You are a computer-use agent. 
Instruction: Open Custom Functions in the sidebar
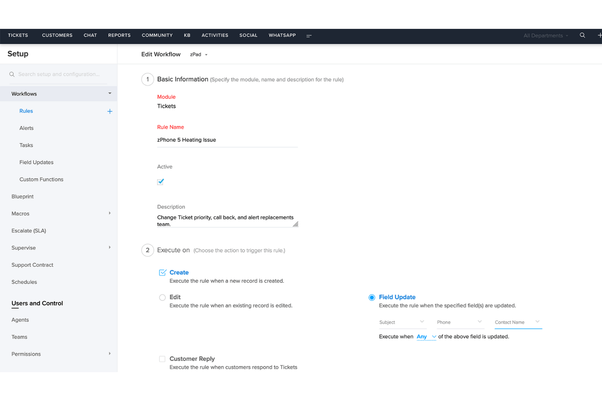41,179
